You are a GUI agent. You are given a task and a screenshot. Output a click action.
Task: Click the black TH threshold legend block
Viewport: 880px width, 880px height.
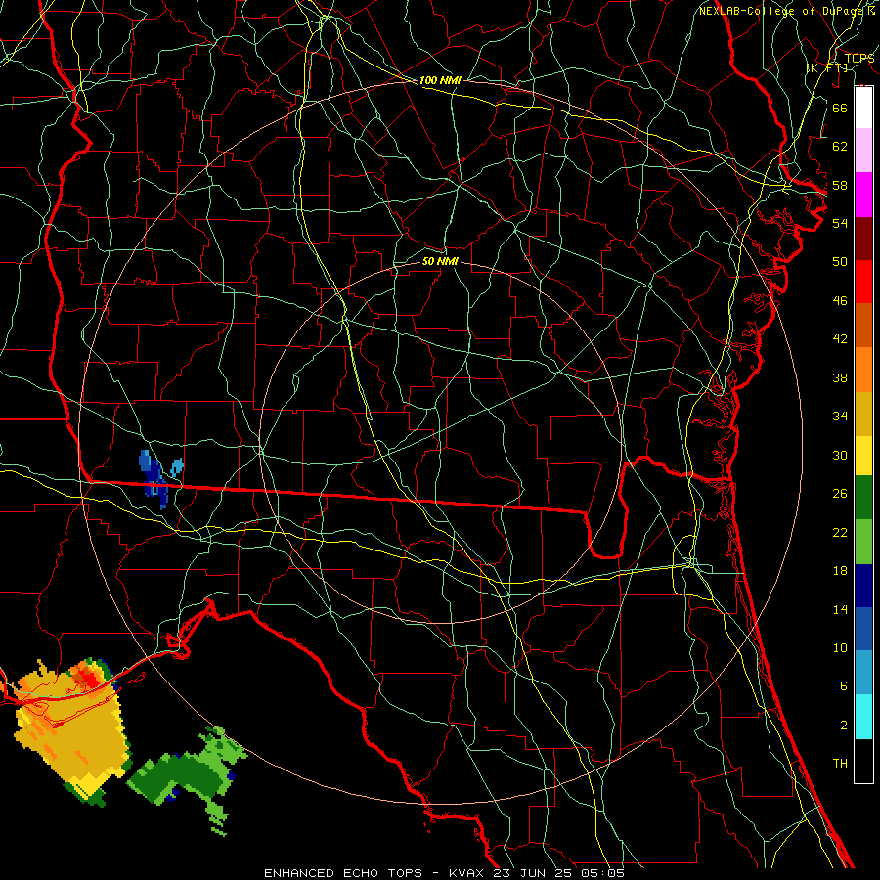tap(863, 761)
